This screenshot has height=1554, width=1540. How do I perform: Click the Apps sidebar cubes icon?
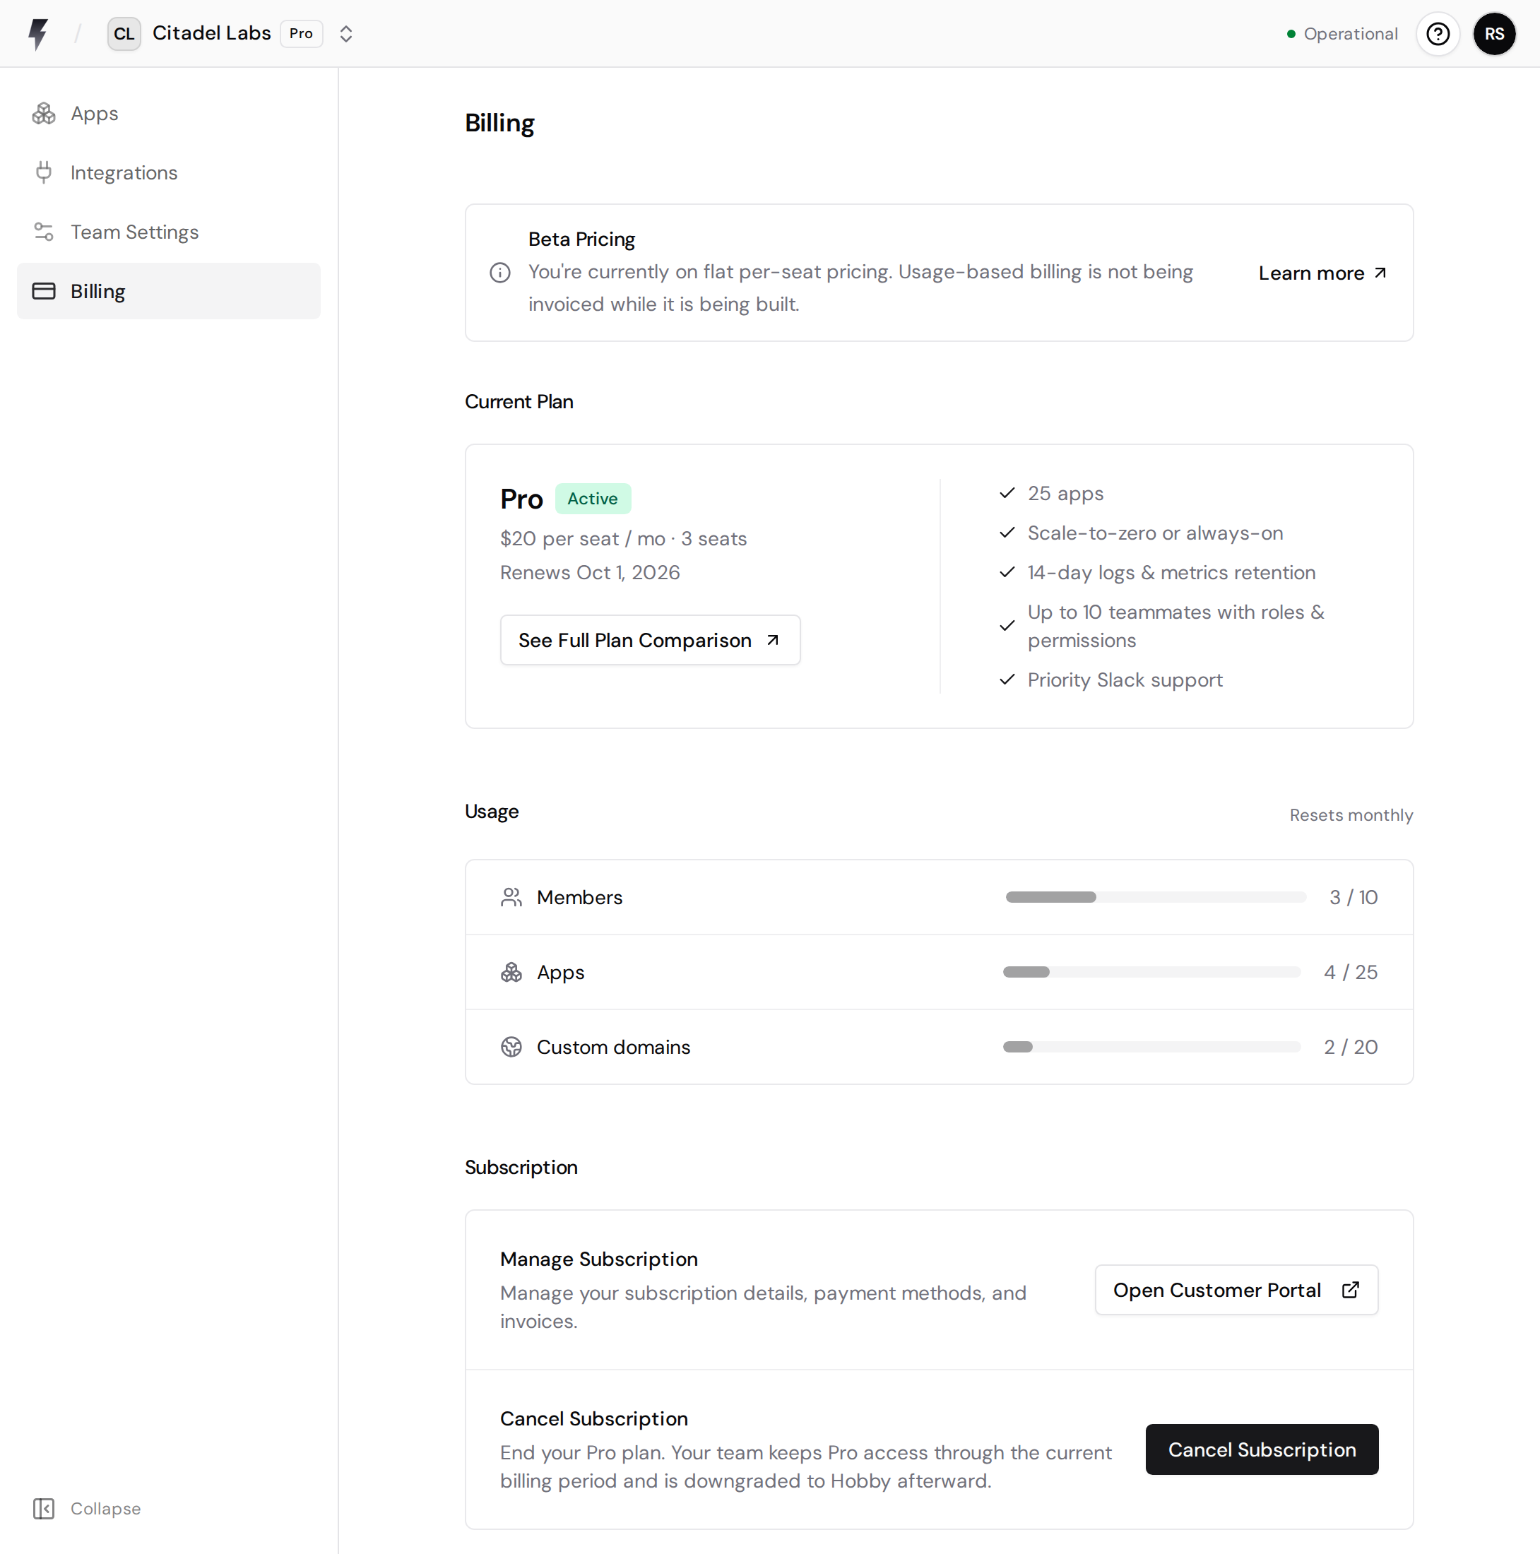point(44,114)
